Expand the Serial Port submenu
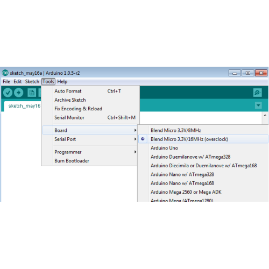The image size is (269, 269). pyautogui.click(x=89, y=139)
